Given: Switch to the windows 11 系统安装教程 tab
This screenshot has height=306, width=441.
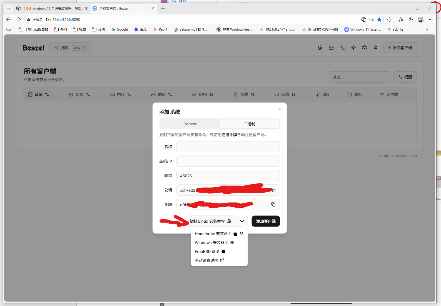Looking at the screenshot, I should click(x=57, y=9).
